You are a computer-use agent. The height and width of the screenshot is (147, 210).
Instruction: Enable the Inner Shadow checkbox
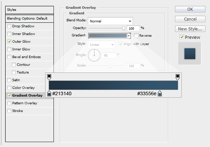coord(9,34)
